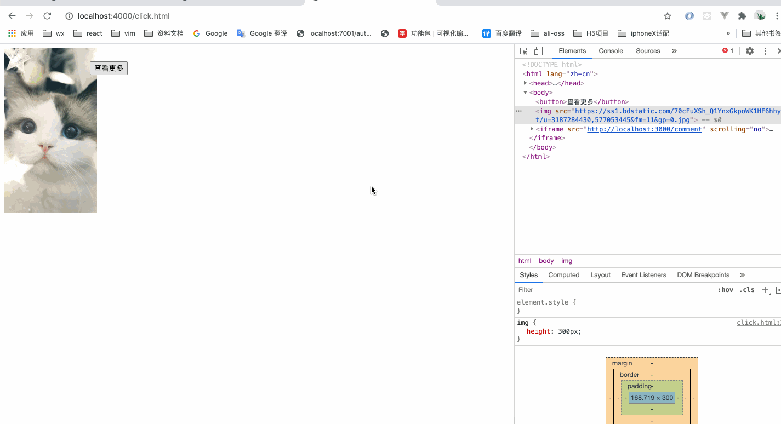The height and width of the screenshot is (424, 781).
Task: Toggle the device emulation mode icon
Action: coord(538,50)
